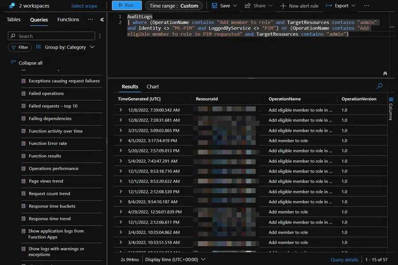Click the Function results query icon
Image resolution: width=398 pixels, height=265 pixels.
pyautogui.click(x=23, y=156)
